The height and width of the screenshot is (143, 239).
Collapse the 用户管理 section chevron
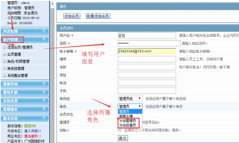pyautogui.click(x=44, y=40)
